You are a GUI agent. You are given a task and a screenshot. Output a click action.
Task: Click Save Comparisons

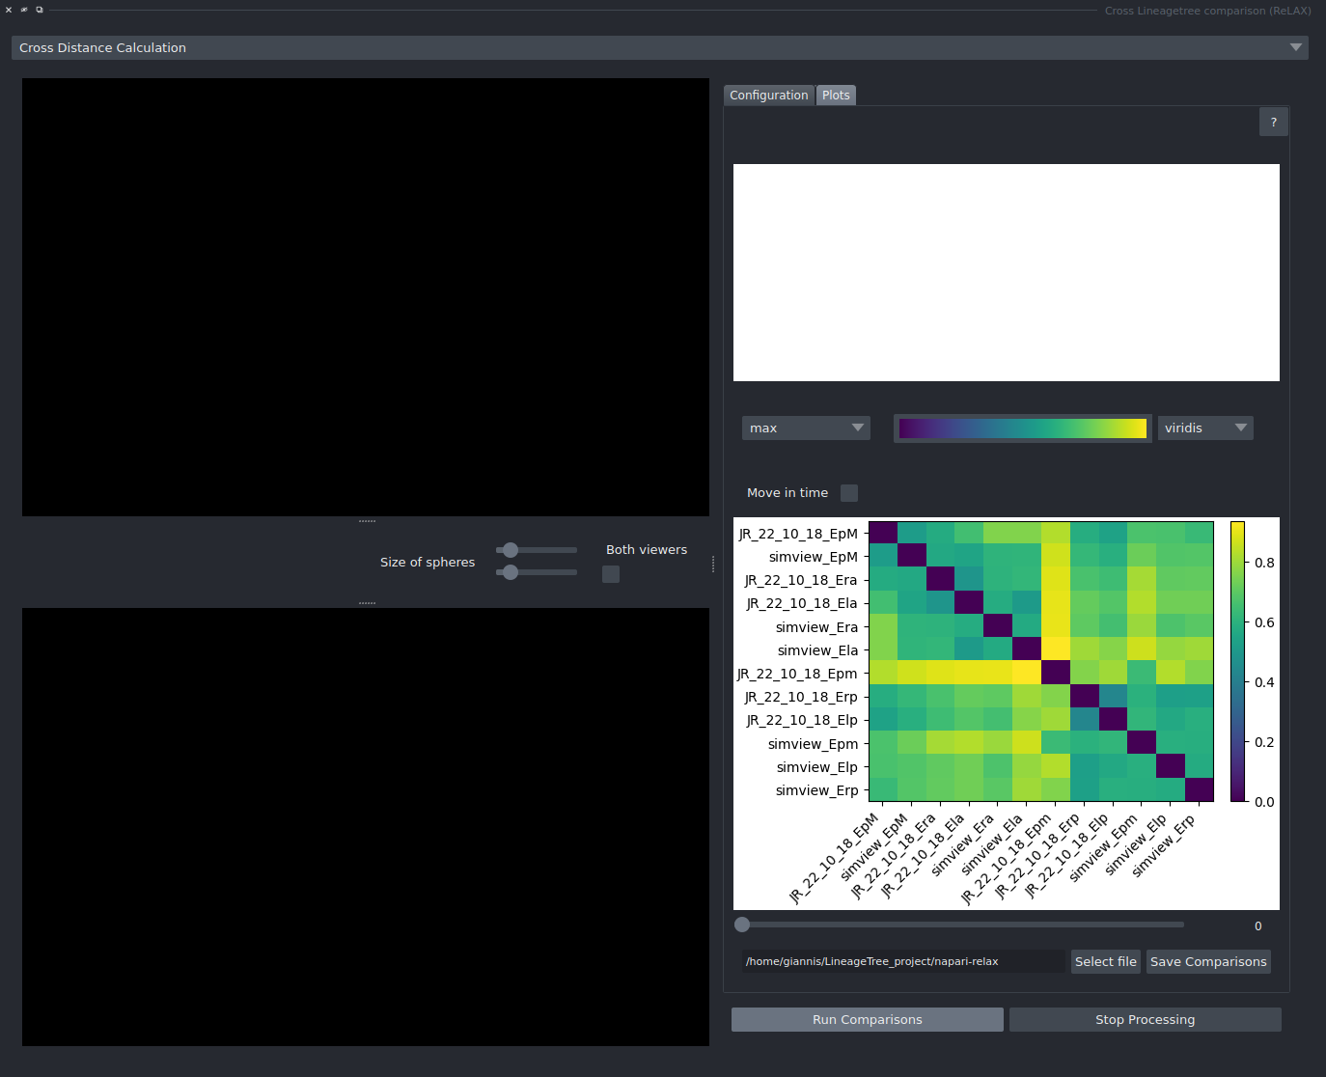point(1207,961)
